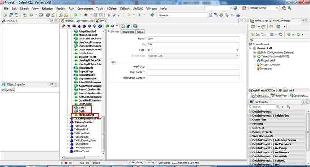This screenshot has width=310, height=167.
Task: Click the green Run button icon
Action: (x=75, y=15)
